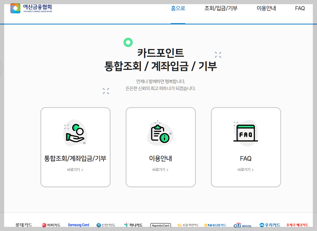Select the Citi 씨티카드 logo
This screenshot has width=317, height=231.
[x=243, y=225]
